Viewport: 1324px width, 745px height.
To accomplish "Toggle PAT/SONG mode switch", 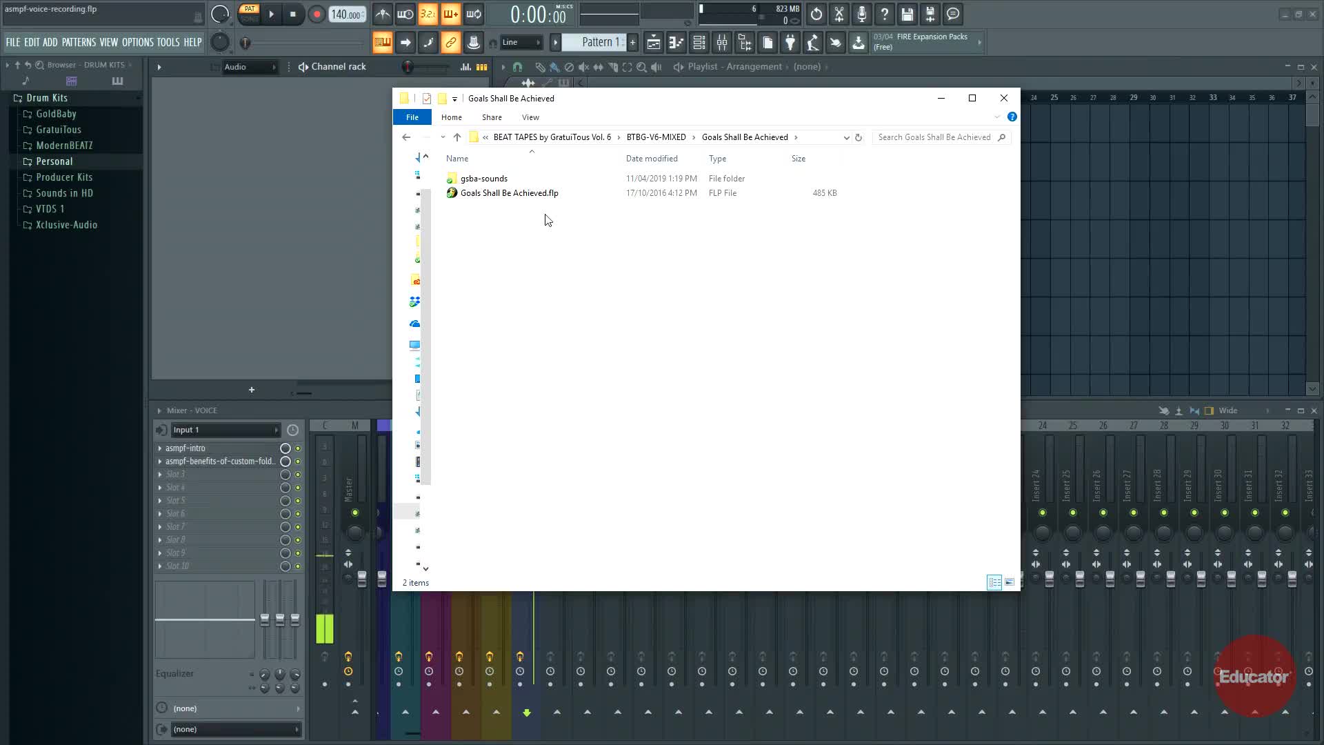I will click(249, 14).
